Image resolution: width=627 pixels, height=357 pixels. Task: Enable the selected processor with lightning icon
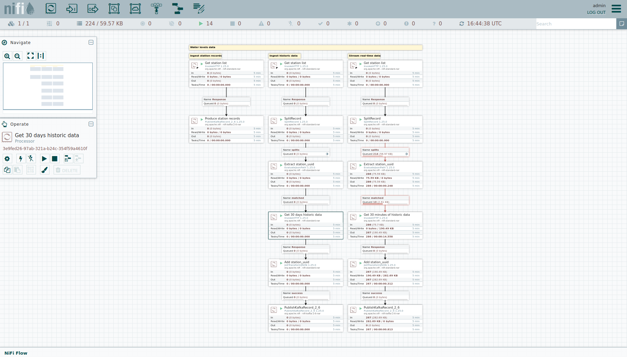(21, 159)
